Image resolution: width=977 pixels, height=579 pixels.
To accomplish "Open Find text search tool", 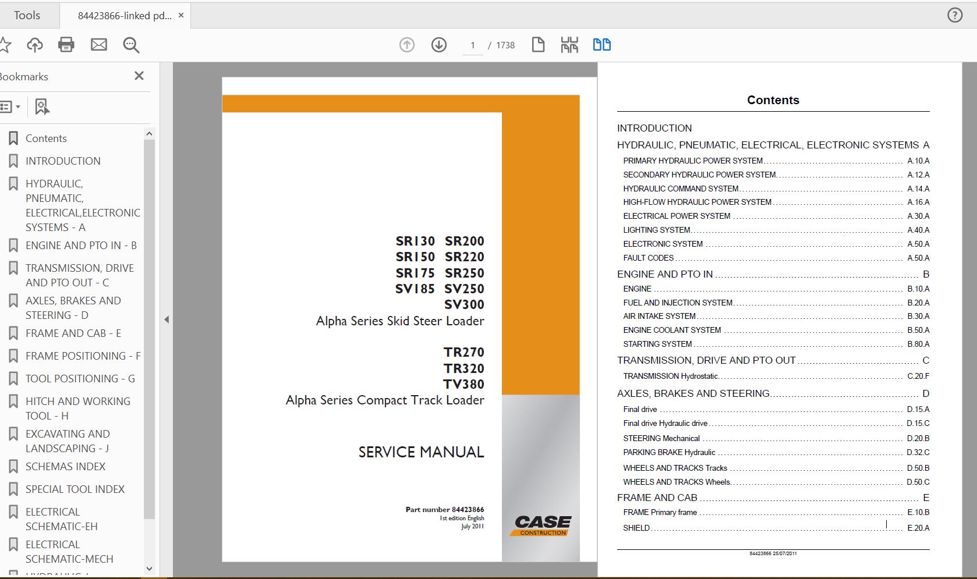I will [131, 45].
